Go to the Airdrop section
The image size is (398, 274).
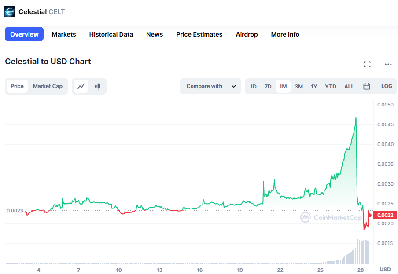point(247,34)
